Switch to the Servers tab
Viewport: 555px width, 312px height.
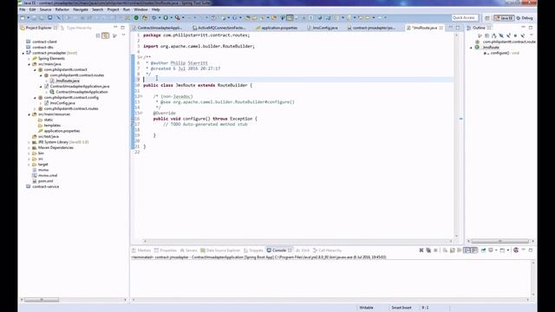tap(188, 250)
